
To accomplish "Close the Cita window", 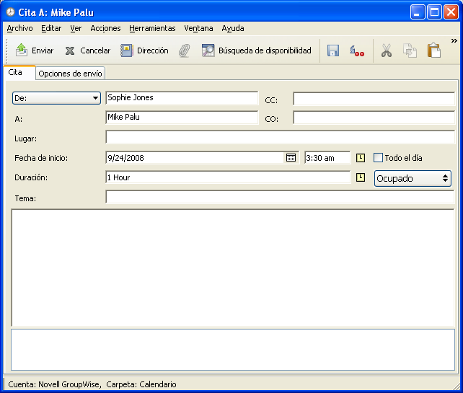I will coord(451,12).
